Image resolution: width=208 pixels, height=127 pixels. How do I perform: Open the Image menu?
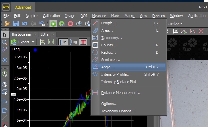pos(70,16)
